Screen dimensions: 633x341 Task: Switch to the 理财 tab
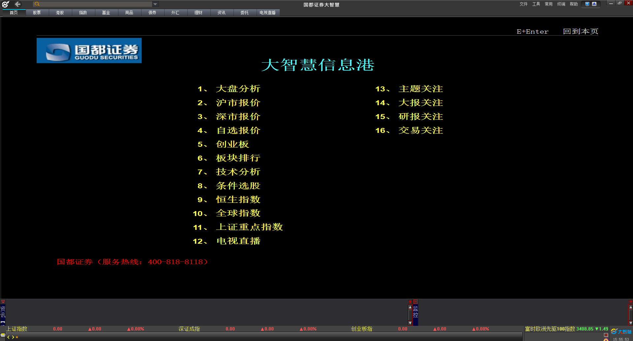pyautogui.click(x=199, y=13)
